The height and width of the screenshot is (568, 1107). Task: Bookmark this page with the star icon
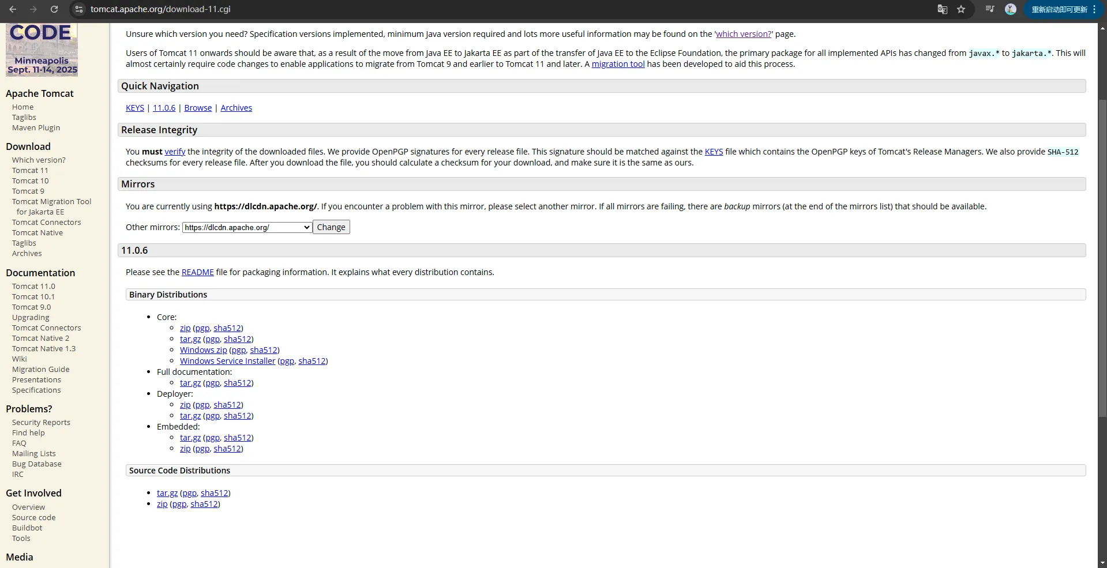click(961, 9)
